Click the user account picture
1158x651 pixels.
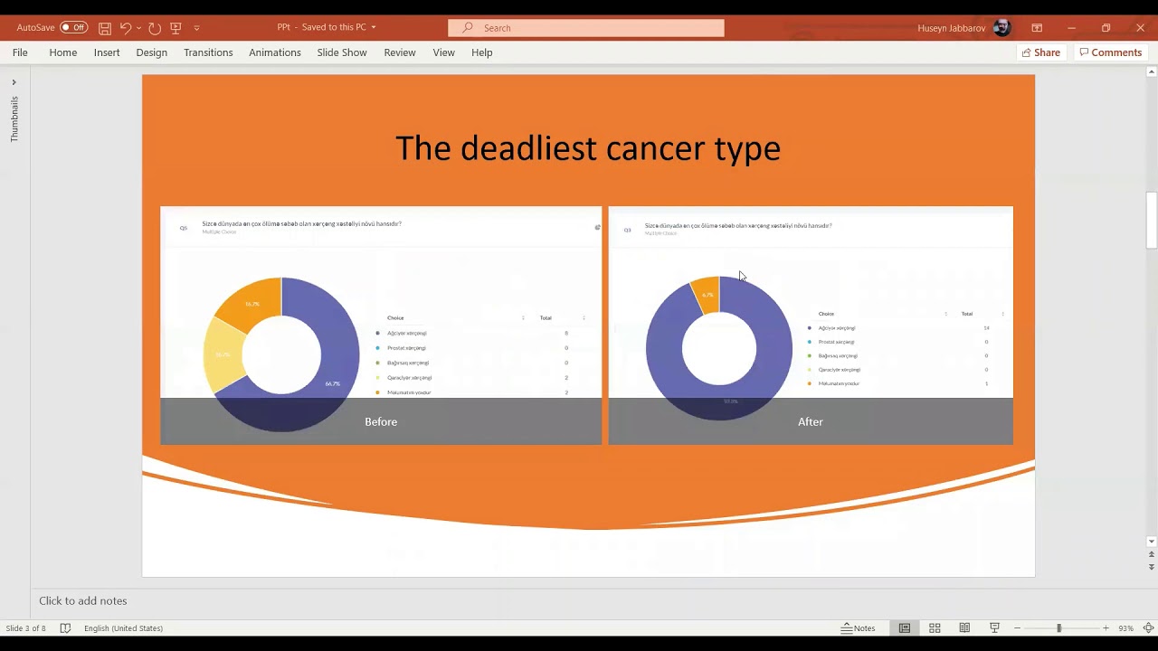[1001, 28]
